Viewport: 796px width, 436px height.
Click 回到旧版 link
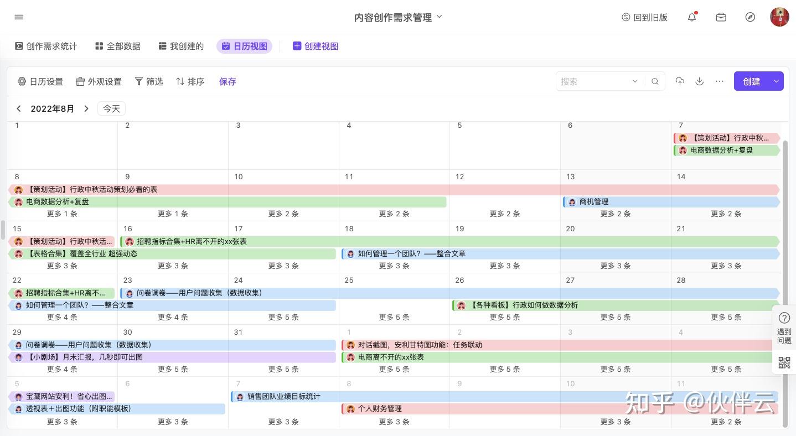point(644,17)
